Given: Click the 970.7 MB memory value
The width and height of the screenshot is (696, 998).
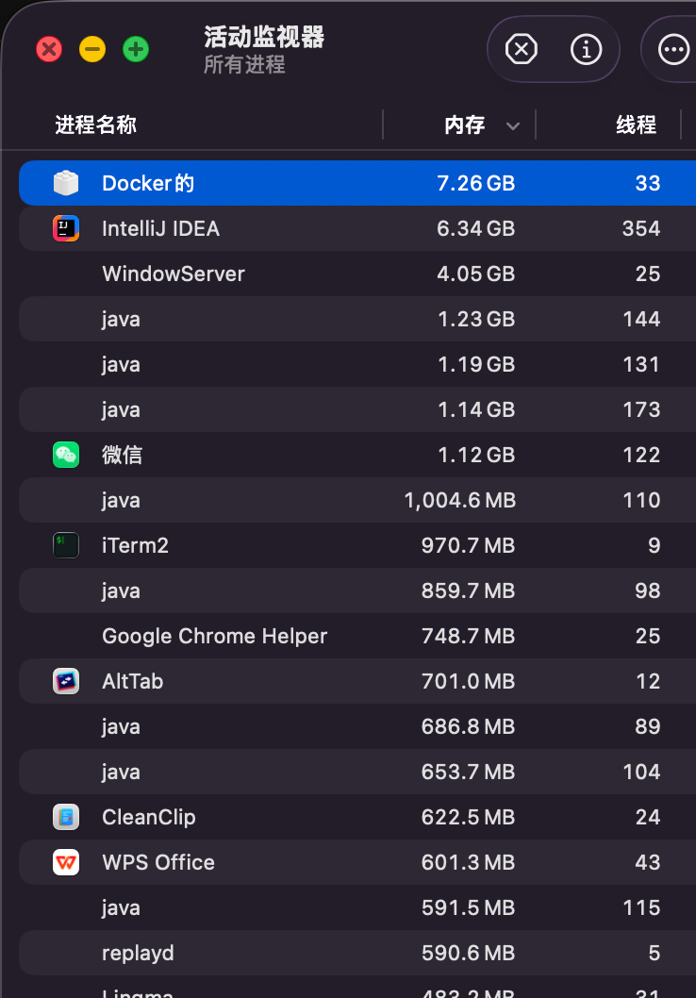Looking at the screenshot, I should [x=468, y=545].
